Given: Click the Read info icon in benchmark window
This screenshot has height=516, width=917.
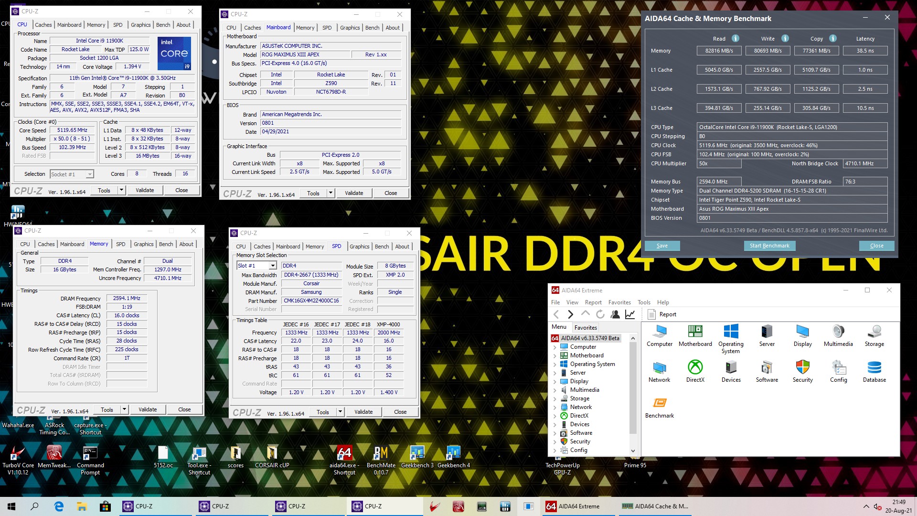Looking at the screenshot, I should point(736,38).
